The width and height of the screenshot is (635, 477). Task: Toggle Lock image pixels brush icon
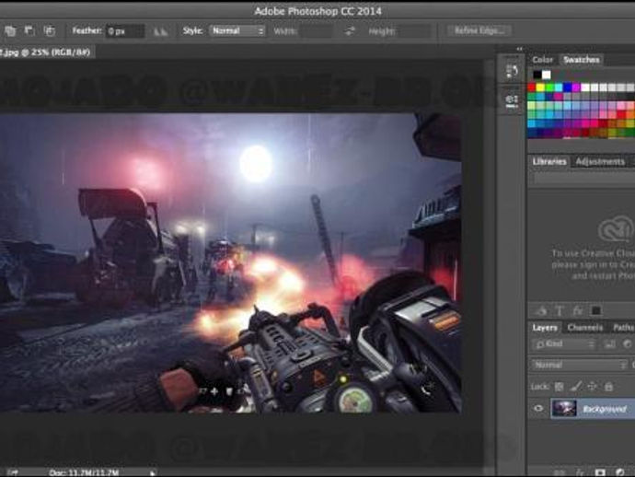pos(575,387)
